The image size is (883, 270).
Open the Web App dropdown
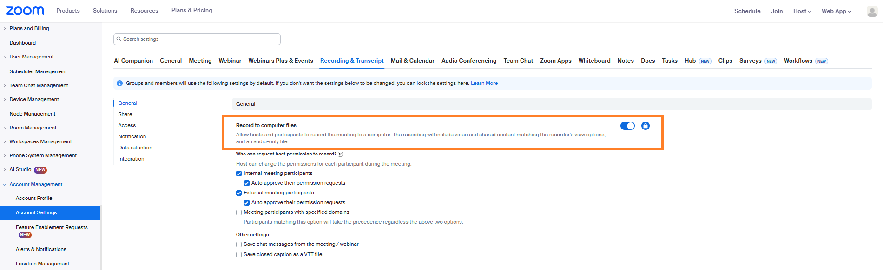tap(837, 11)
